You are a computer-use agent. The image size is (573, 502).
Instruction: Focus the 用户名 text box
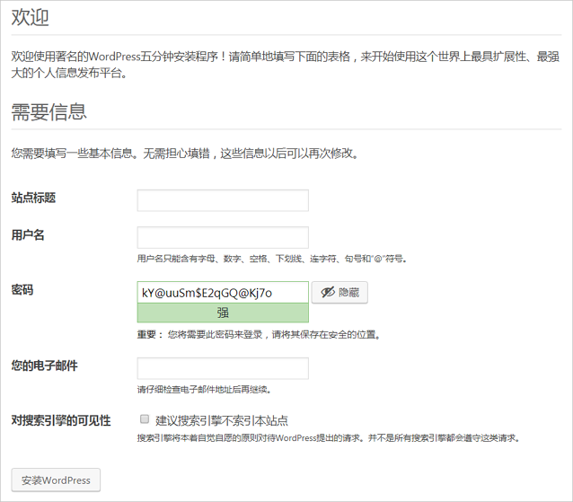223,237
